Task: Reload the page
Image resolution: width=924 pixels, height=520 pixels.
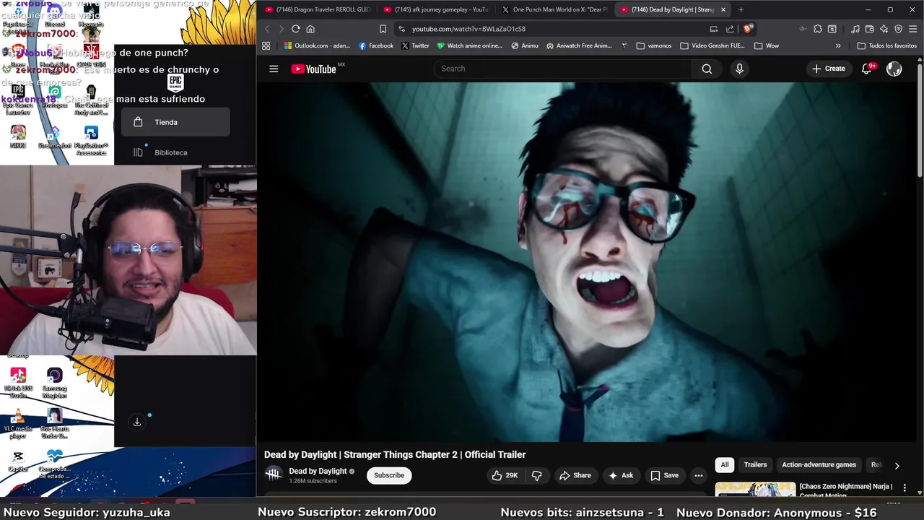Action: (x=295, y=29)
